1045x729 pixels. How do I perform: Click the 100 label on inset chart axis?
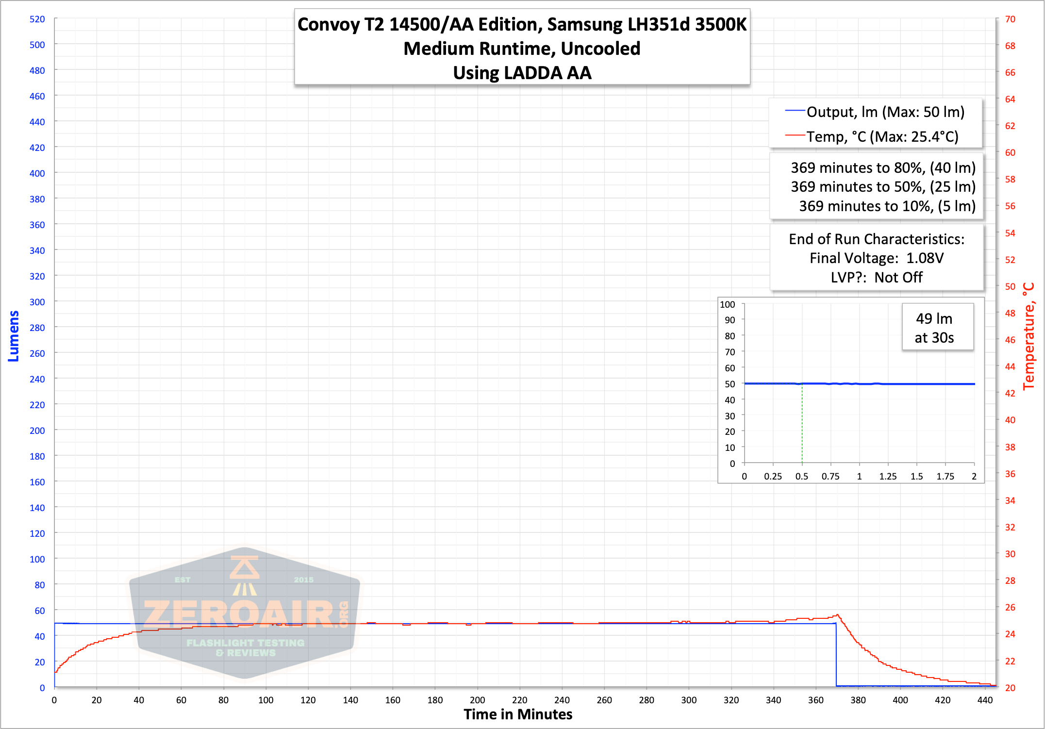coord(727,304)
